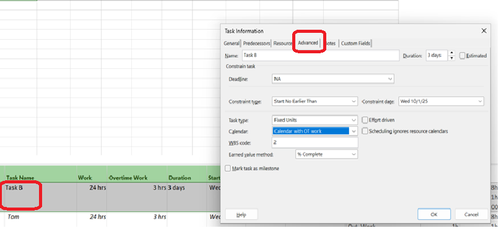This screenshot has width=499, height=241.
Task: Toggle Mark task as milestone
Action: 228,169
